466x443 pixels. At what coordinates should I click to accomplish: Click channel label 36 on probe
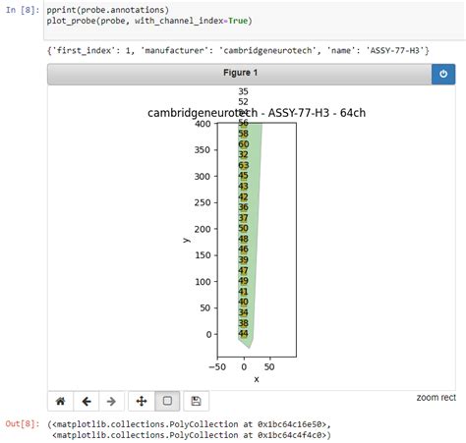point(243,207)
